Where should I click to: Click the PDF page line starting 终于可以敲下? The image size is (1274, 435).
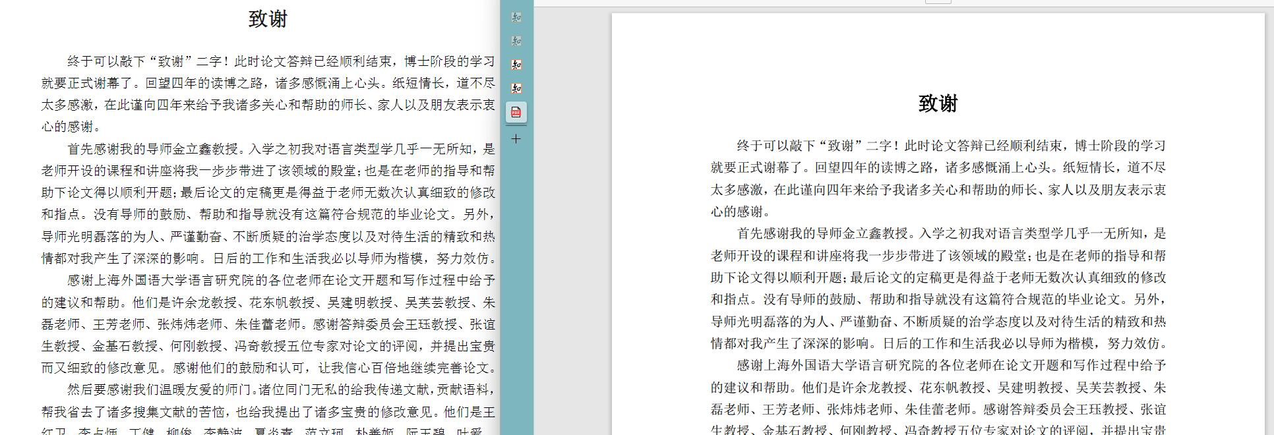click(x=952, y=146)
